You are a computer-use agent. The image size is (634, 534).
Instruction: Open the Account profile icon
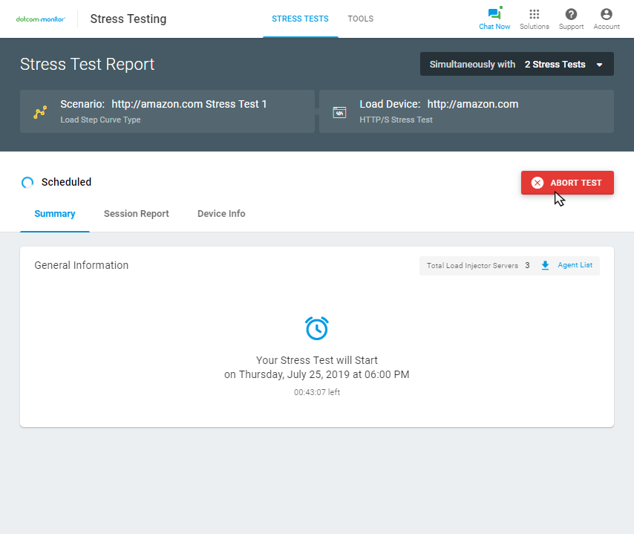click(606, 14)
